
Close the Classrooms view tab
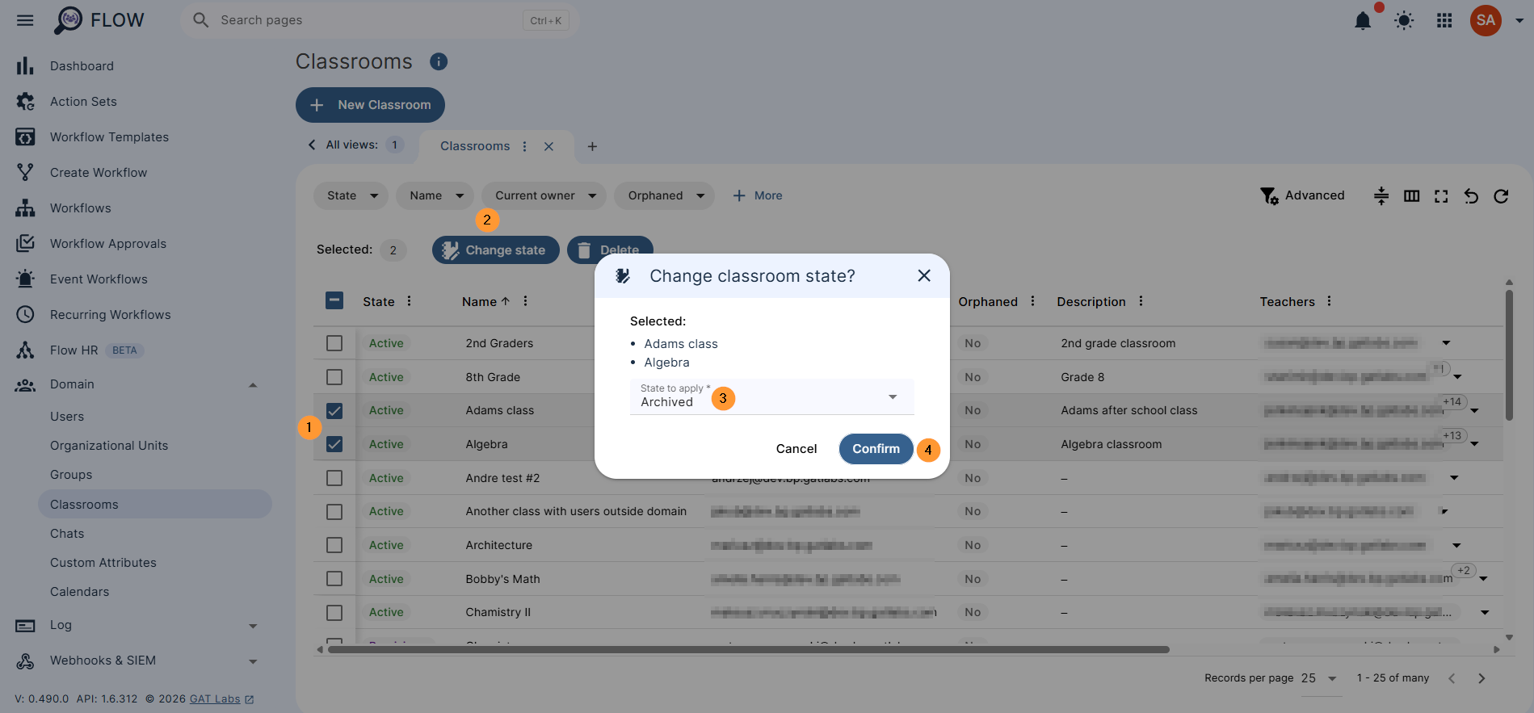click(x=548, y=146)
